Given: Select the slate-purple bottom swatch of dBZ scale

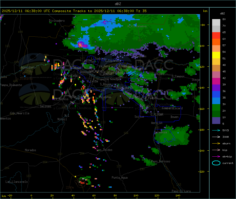Looking at the screenshot, I should tap(216, 121).
